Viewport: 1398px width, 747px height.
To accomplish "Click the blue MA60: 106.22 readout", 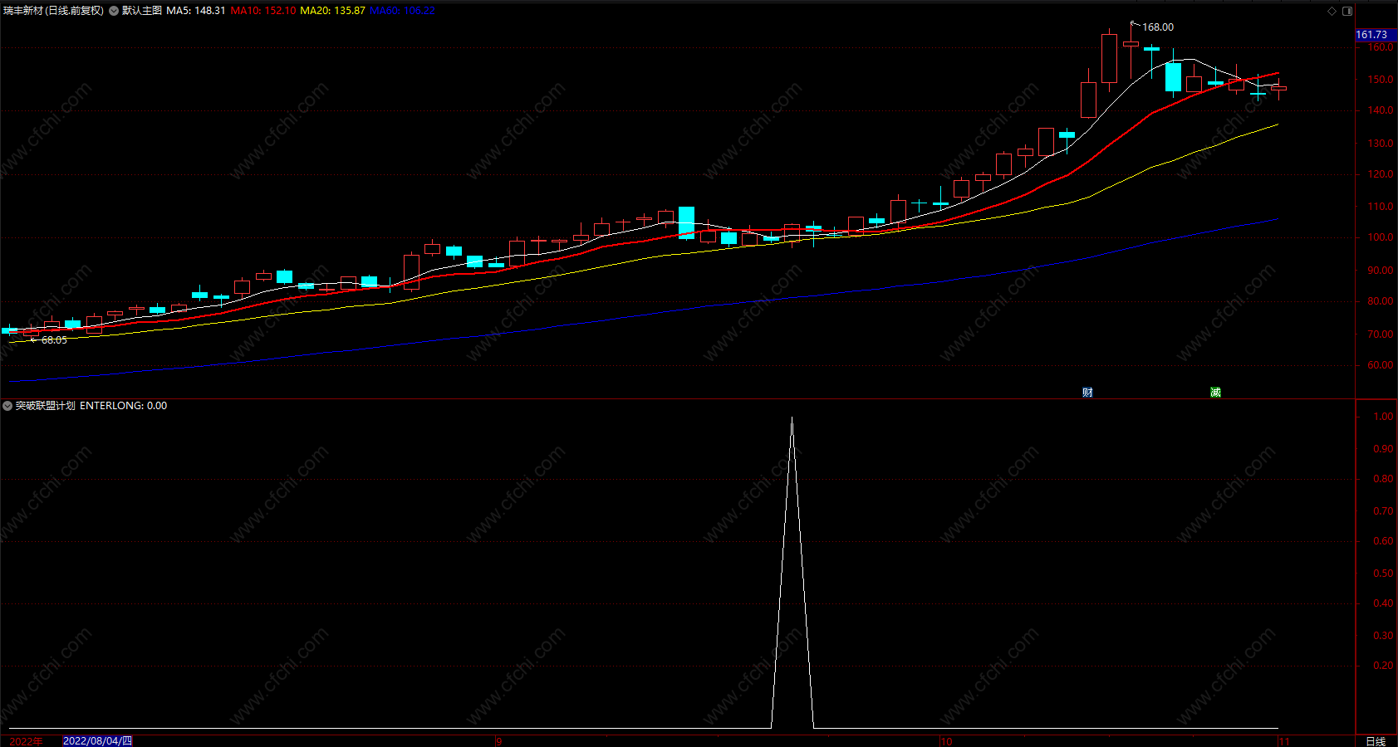I will click(x=402, y=11).
